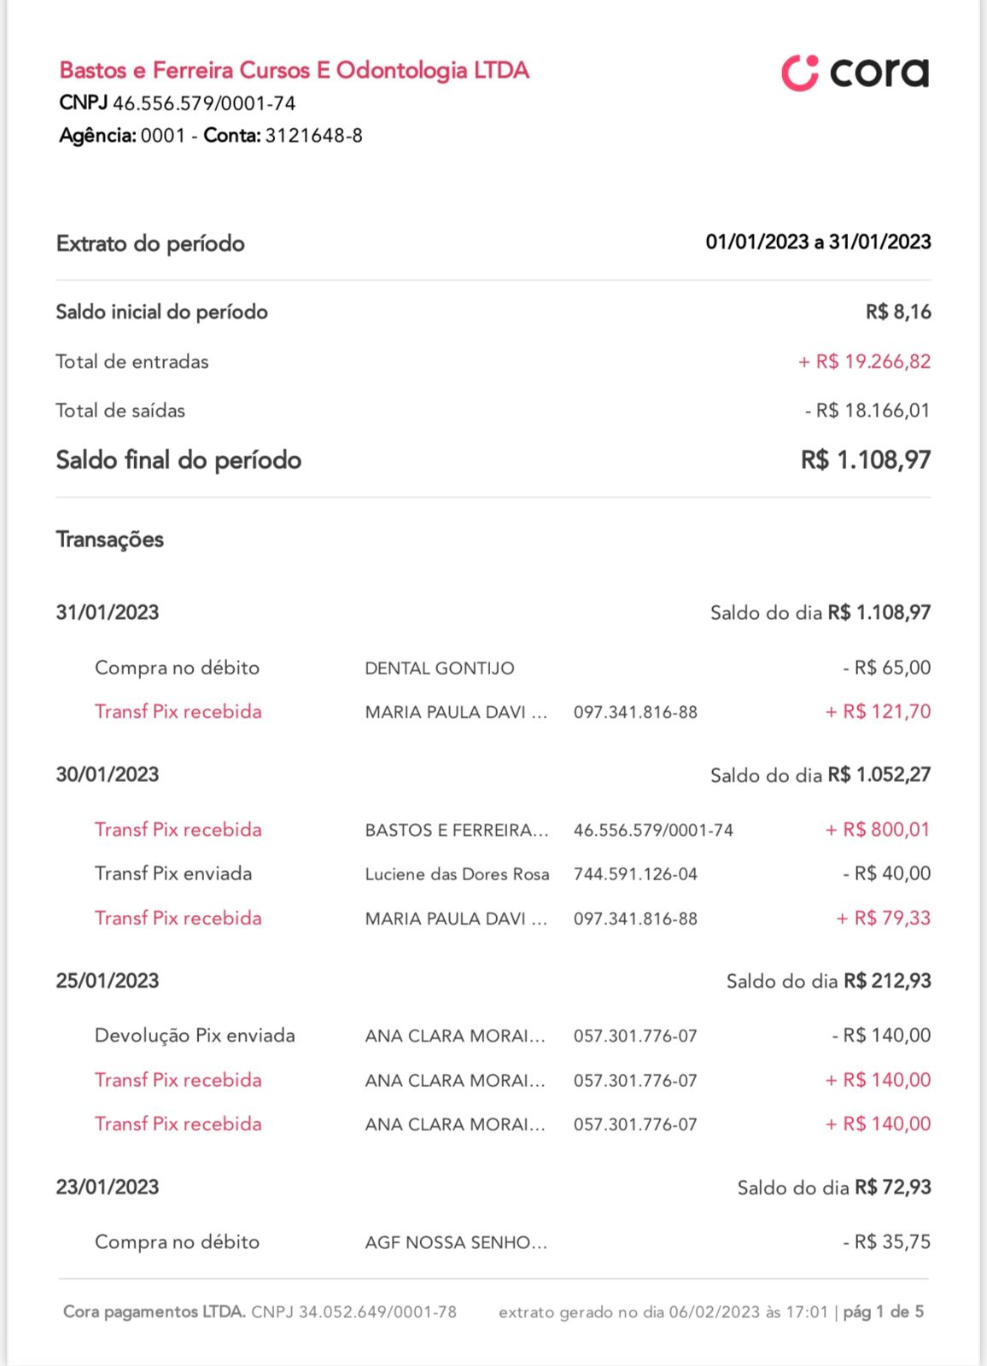Click the Extrato do período heading
The image size is (987, 1366).
click(150, 244)
